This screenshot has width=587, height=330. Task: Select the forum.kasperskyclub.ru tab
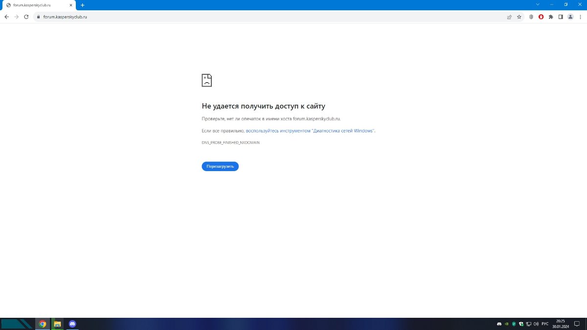(39, 5)
